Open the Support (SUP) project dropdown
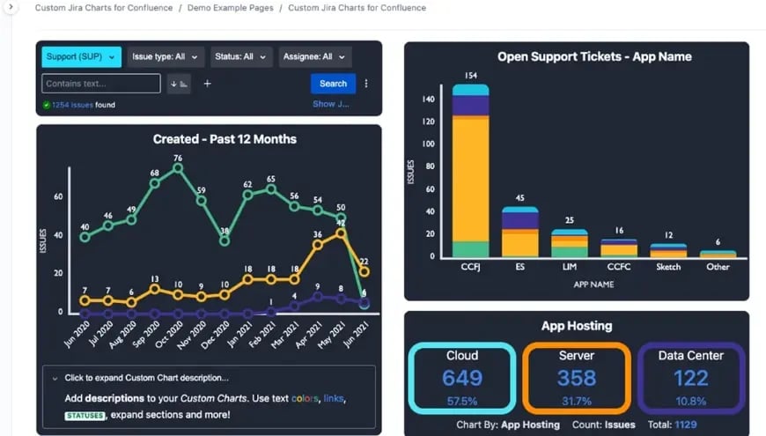Image resolution: width=766 pixels, height=436 pixels. [x=81, y=56]
